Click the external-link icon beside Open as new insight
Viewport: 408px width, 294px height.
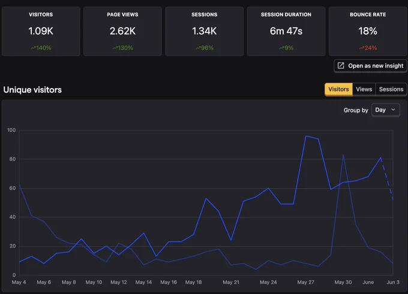coord(341,65)
